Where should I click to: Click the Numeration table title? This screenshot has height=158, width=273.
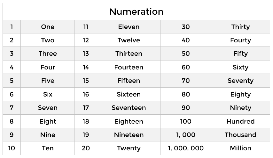click(136, 11)
